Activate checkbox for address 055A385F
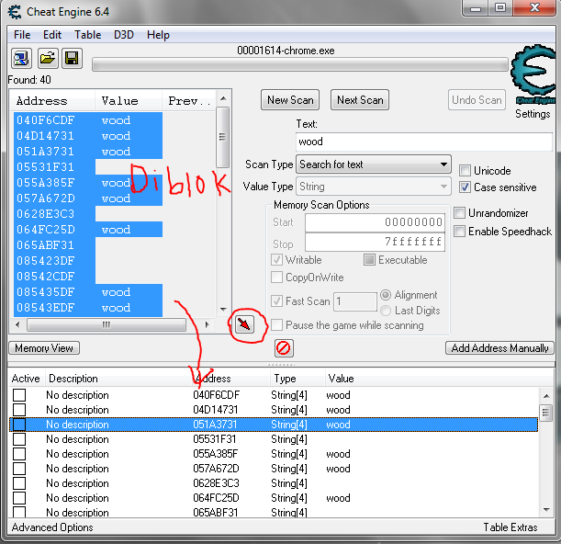Screen dimensions: 561x544 [19, 454]
